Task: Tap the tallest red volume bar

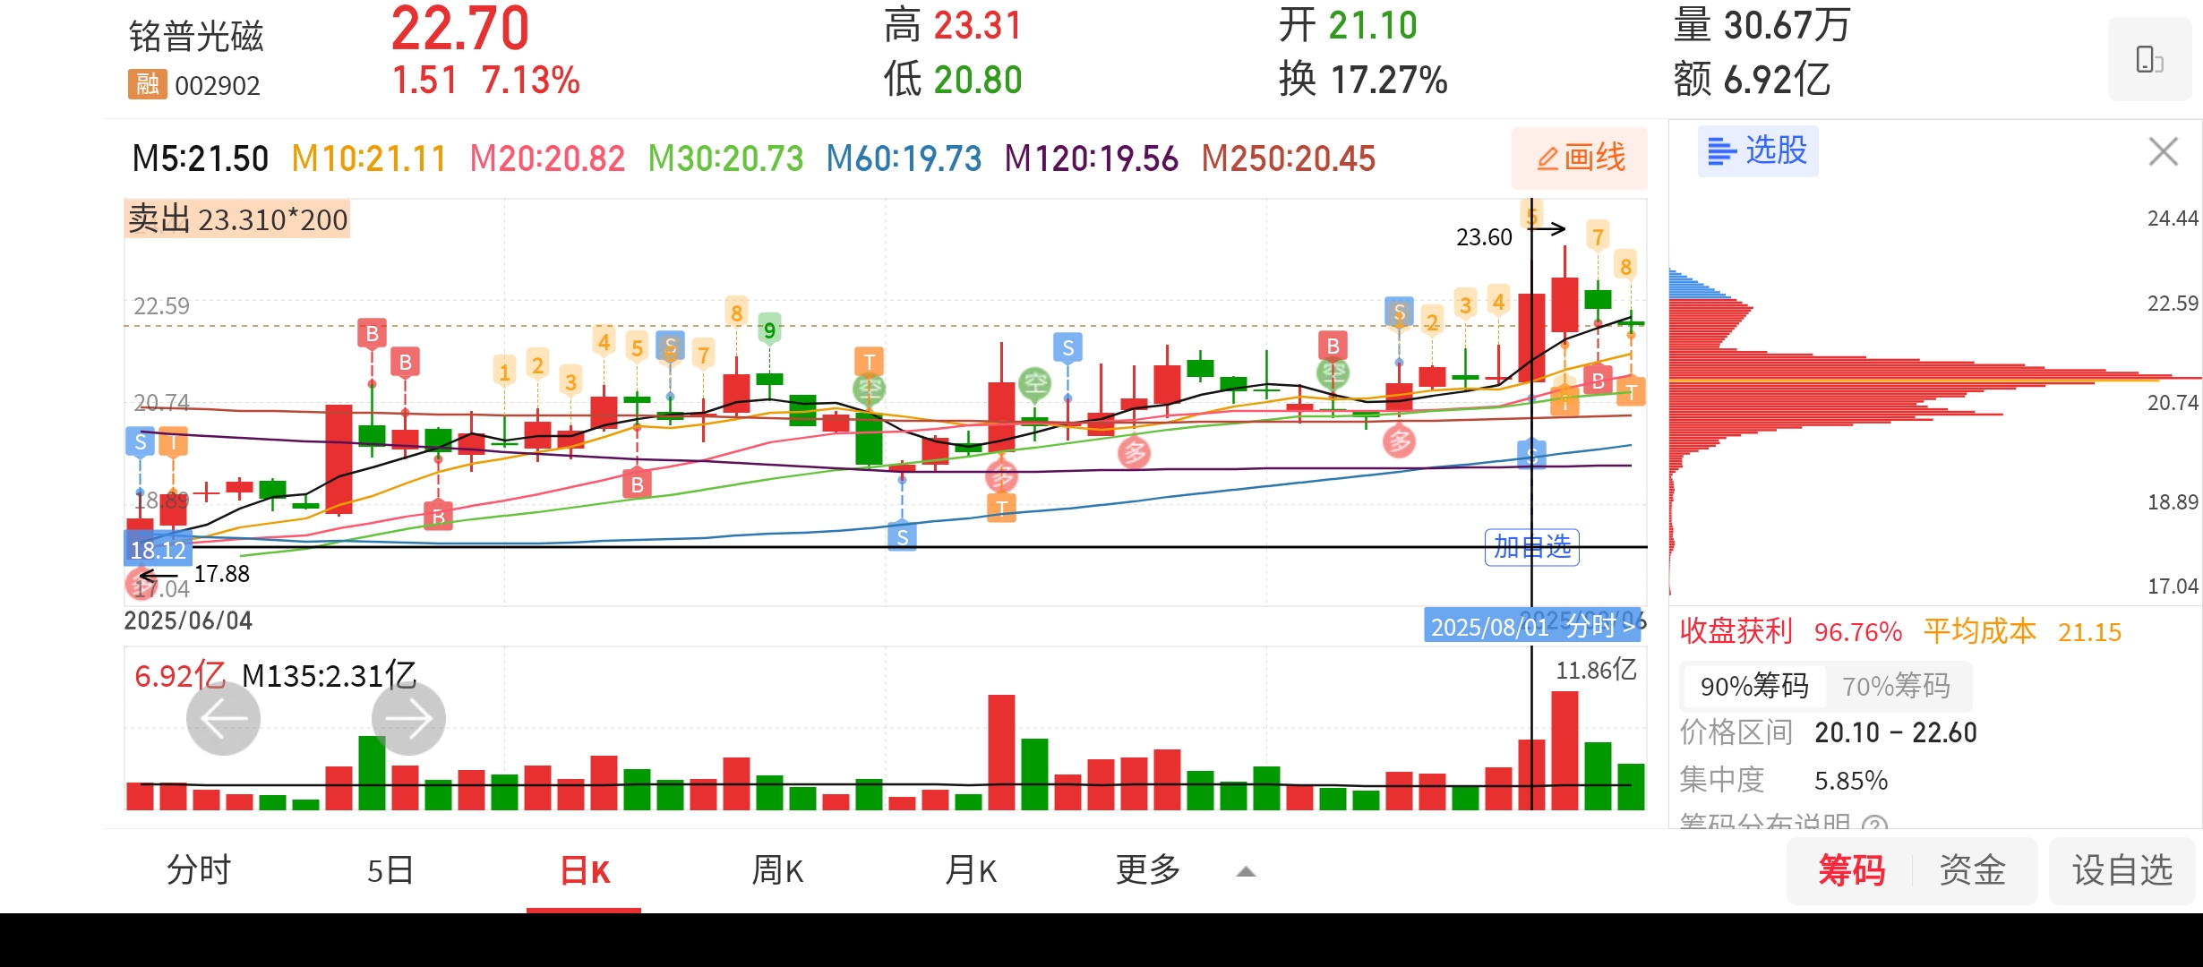Action: [x=1564, y=750]
